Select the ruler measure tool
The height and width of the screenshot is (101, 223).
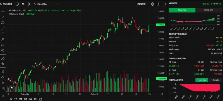tap(3, 58)
